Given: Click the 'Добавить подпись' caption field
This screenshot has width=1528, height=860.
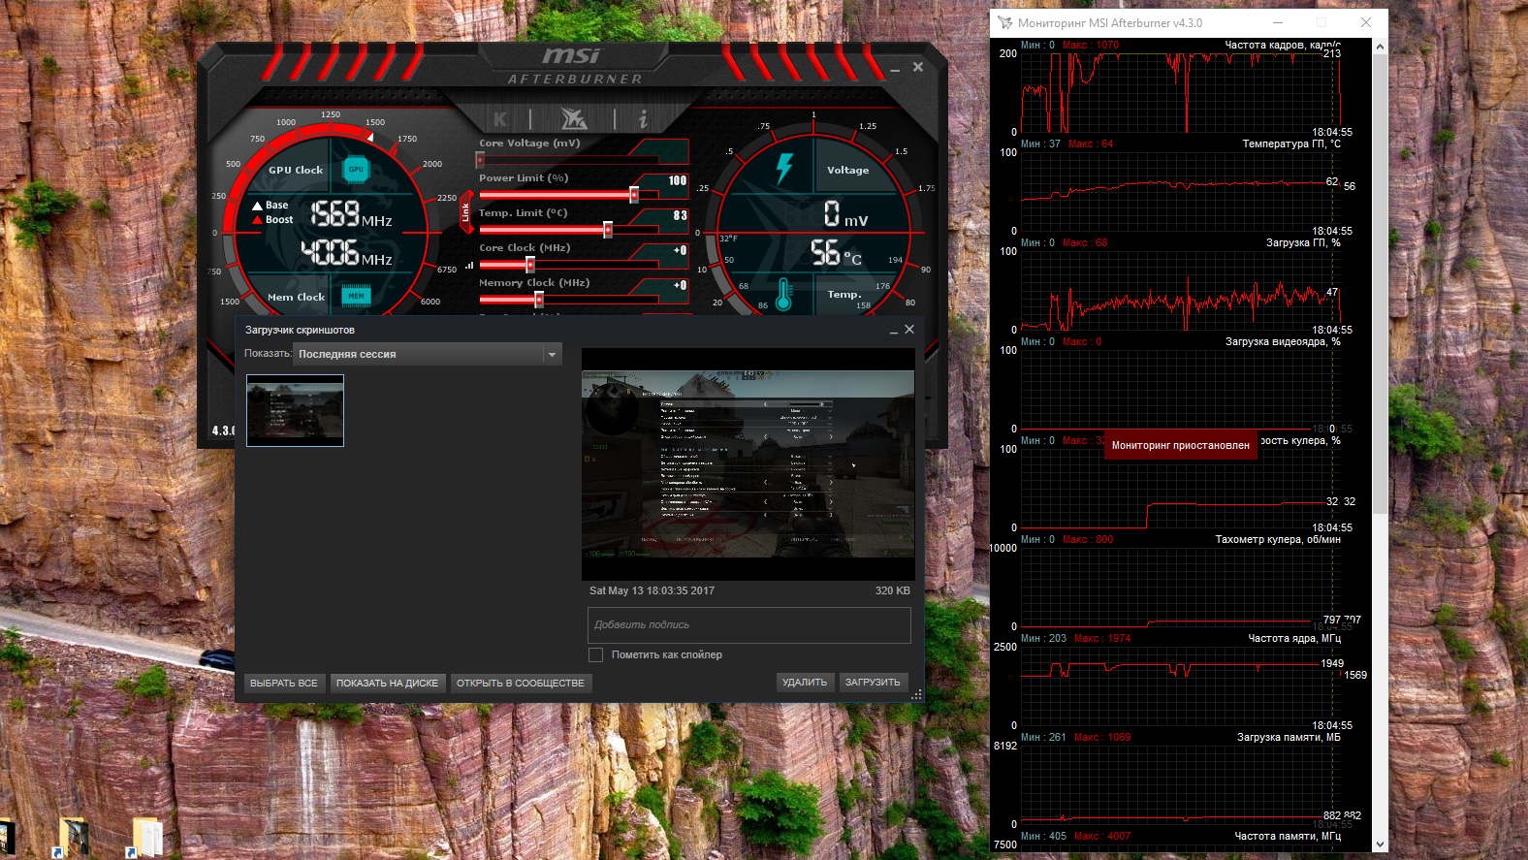Looking at the screenshot, I should tap(749, 625).
